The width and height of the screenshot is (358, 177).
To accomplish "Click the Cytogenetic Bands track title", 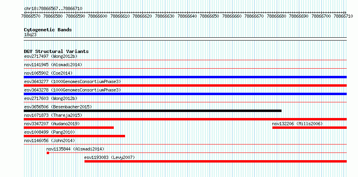I will click(48, 30).
